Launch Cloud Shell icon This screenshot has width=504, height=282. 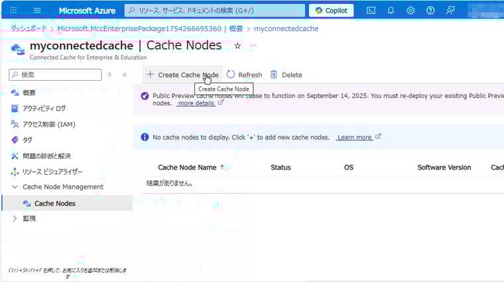click(371, 11)
